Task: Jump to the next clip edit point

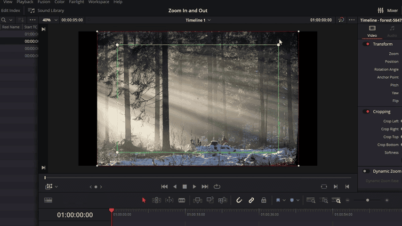Action: point(336,186)
